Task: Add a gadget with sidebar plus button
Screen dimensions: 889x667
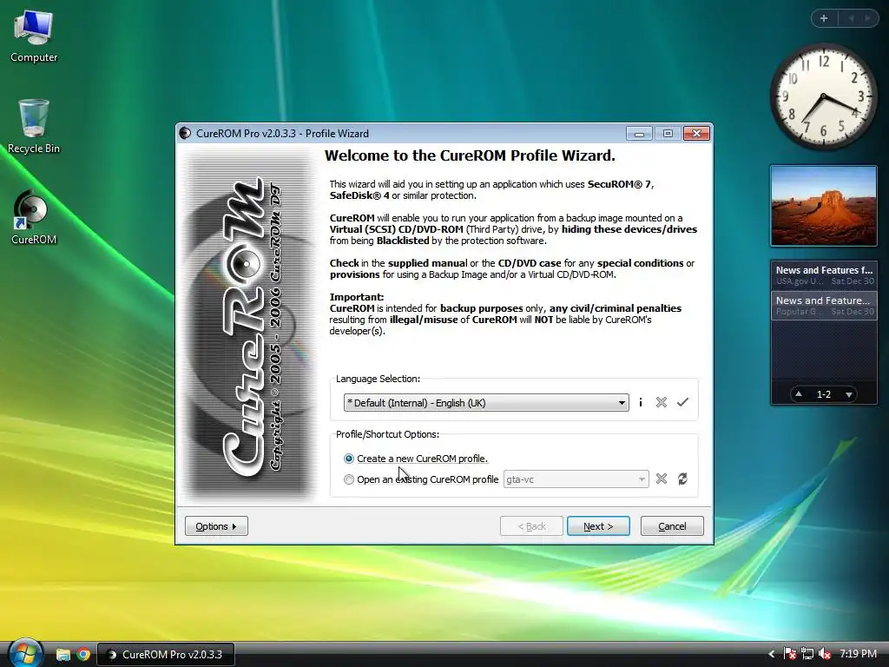Action: (824, 18)
